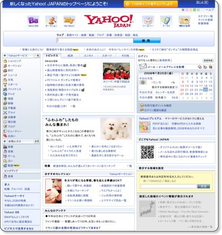222x235 pixels.
Task: Open テレビ TV icon in sidebar
Action: [5, 94]
